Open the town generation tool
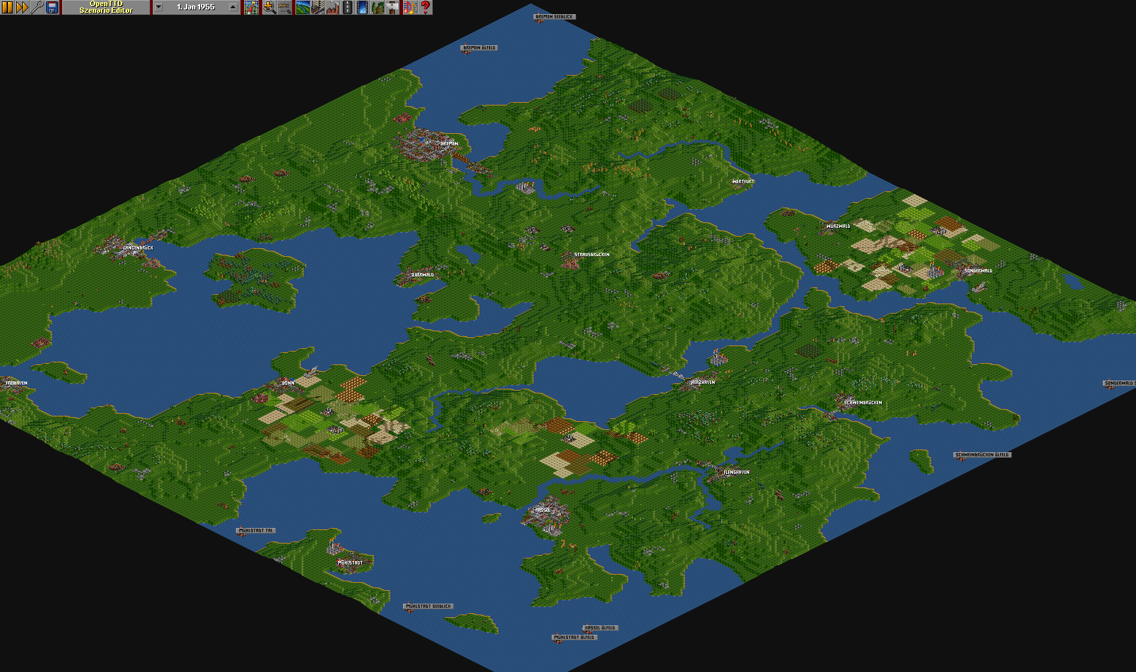1136x672 pixels. point(317,7)
